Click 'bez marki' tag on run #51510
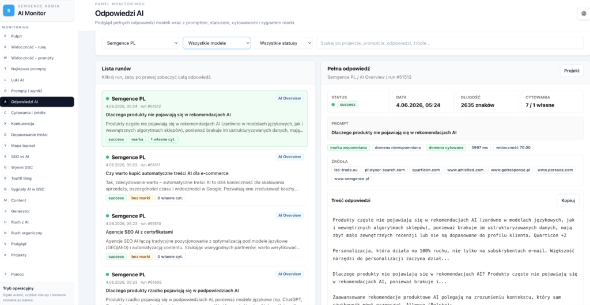Screen dimensions: 590x305 [141, 257]
